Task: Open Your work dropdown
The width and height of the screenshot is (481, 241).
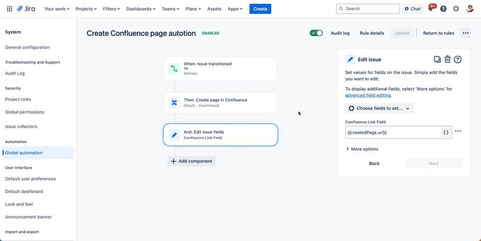Action: point(57,9)
